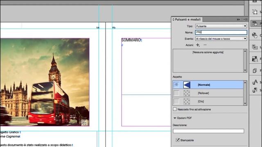Screen dimensions: 262x147
Task: Click the [Normale] state label
Action: coord(204,85)
